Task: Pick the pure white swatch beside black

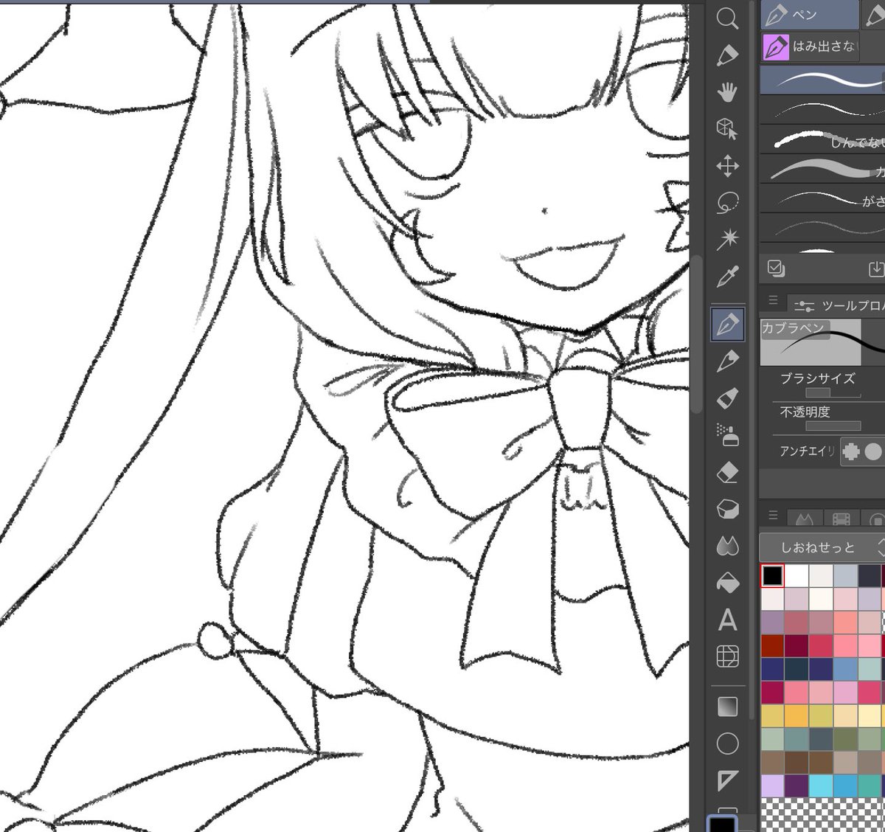Action: tap(796, 575)
